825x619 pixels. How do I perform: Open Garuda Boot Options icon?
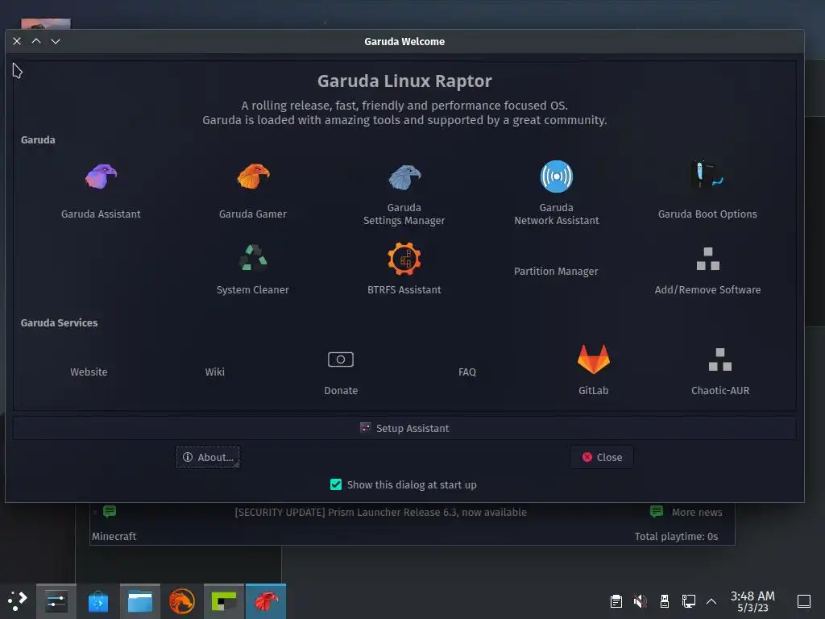point(707,175)
